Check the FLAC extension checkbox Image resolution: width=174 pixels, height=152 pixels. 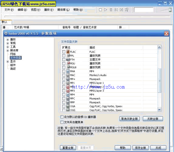pos(64,52)
